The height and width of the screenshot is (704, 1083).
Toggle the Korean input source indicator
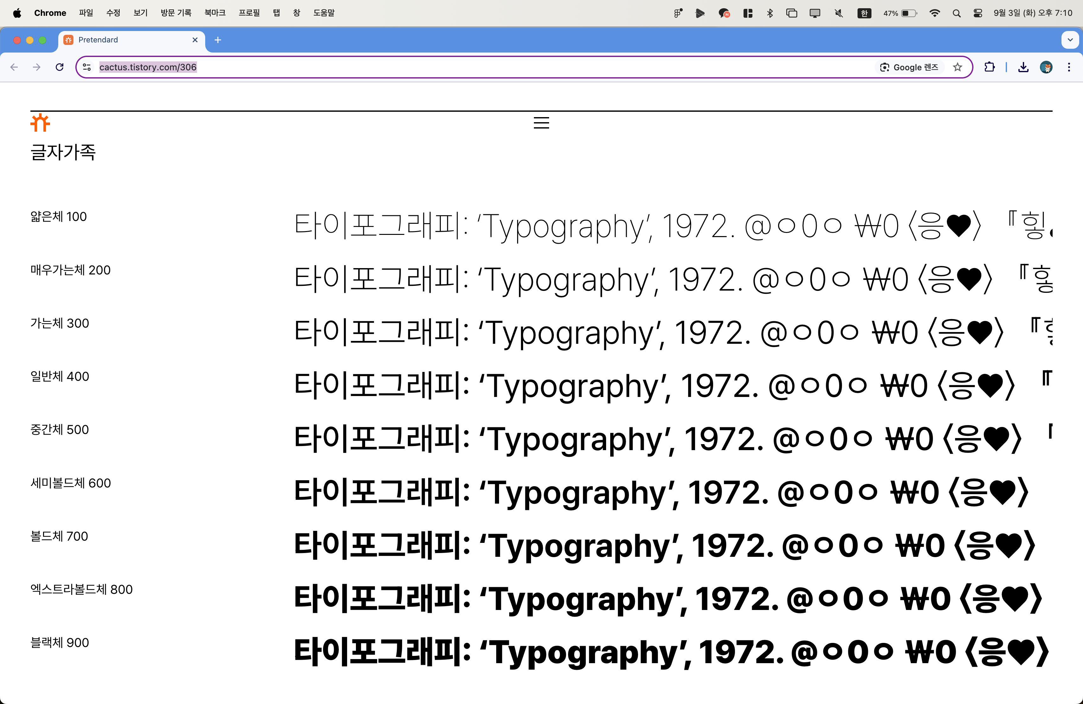[x=864, y=13]
